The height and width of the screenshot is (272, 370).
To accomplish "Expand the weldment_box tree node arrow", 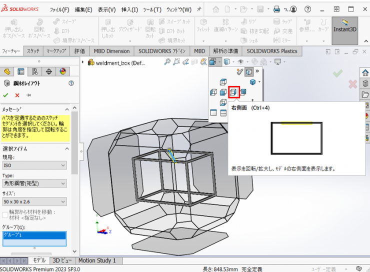I will [83, 62].
